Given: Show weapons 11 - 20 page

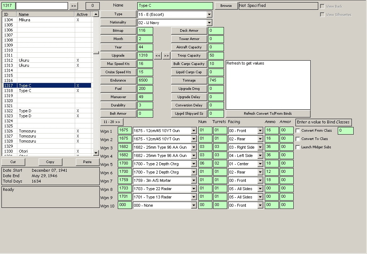Looking at the screenshot, I should [x=112, y=122].
